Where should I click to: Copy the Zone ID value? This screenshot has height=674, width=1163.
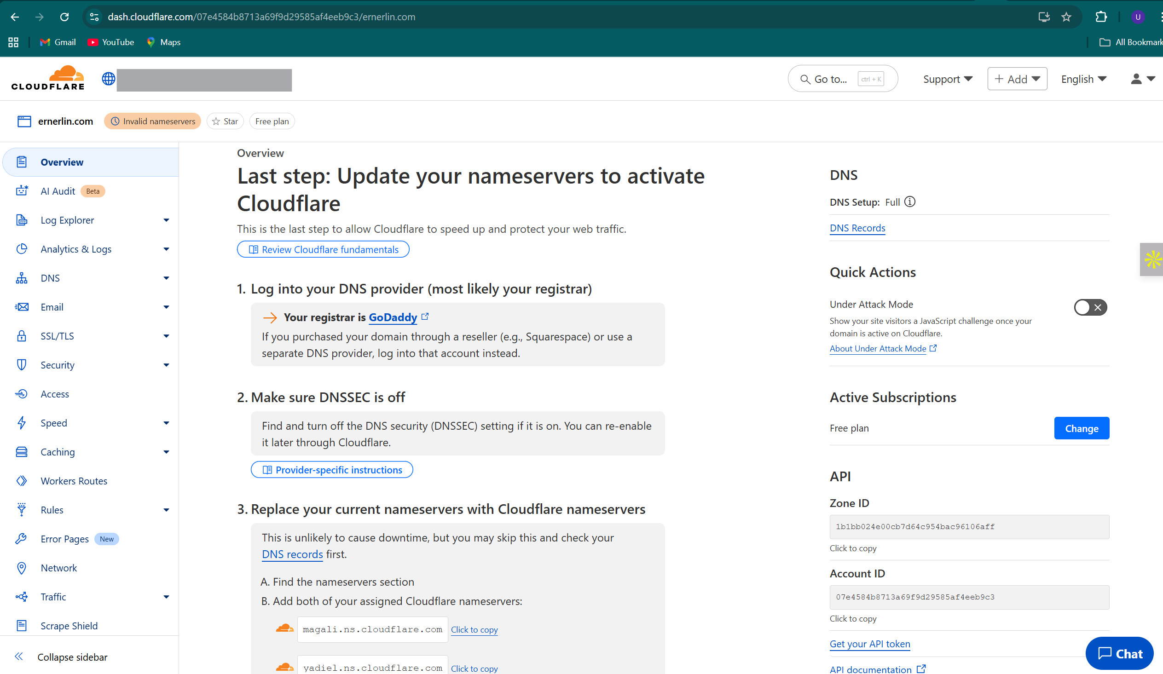click(969, 527)
